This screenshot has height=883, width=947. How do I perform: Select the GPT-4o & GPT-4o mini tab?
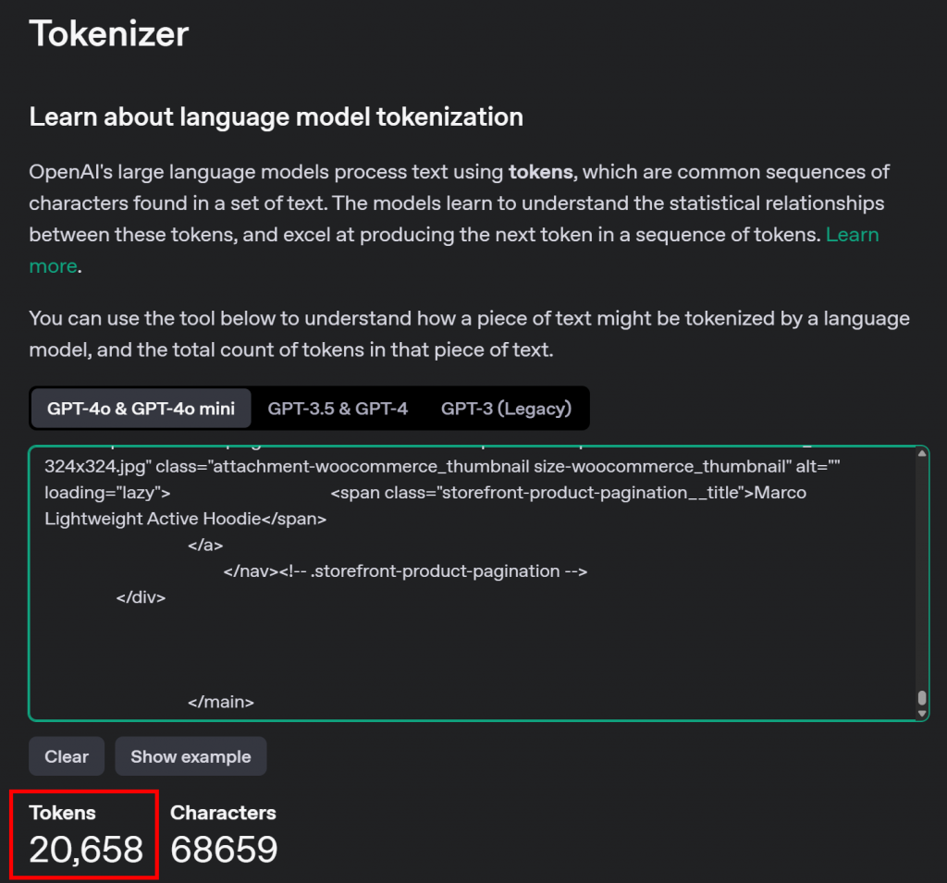[x=141, y=408]
